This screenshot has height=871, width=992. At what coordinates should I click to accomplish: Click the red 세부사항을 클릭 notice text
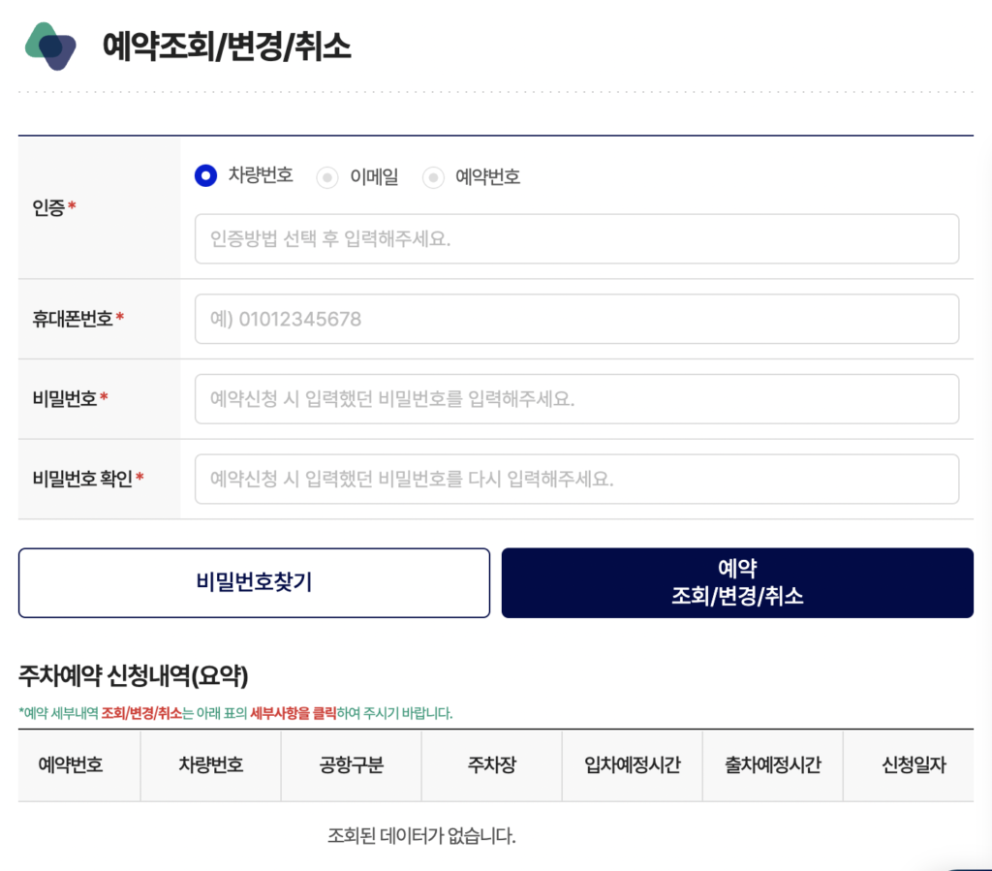click(293, 713)
